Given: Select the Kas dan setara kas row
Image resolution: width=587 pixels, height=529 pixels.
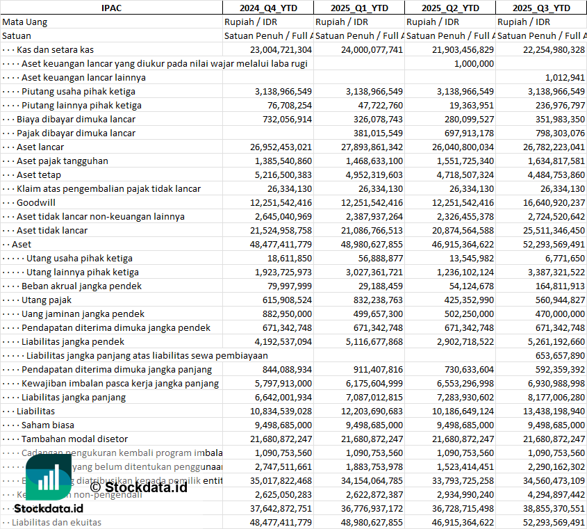Looking at the screenshot, I should pos(55,49).
